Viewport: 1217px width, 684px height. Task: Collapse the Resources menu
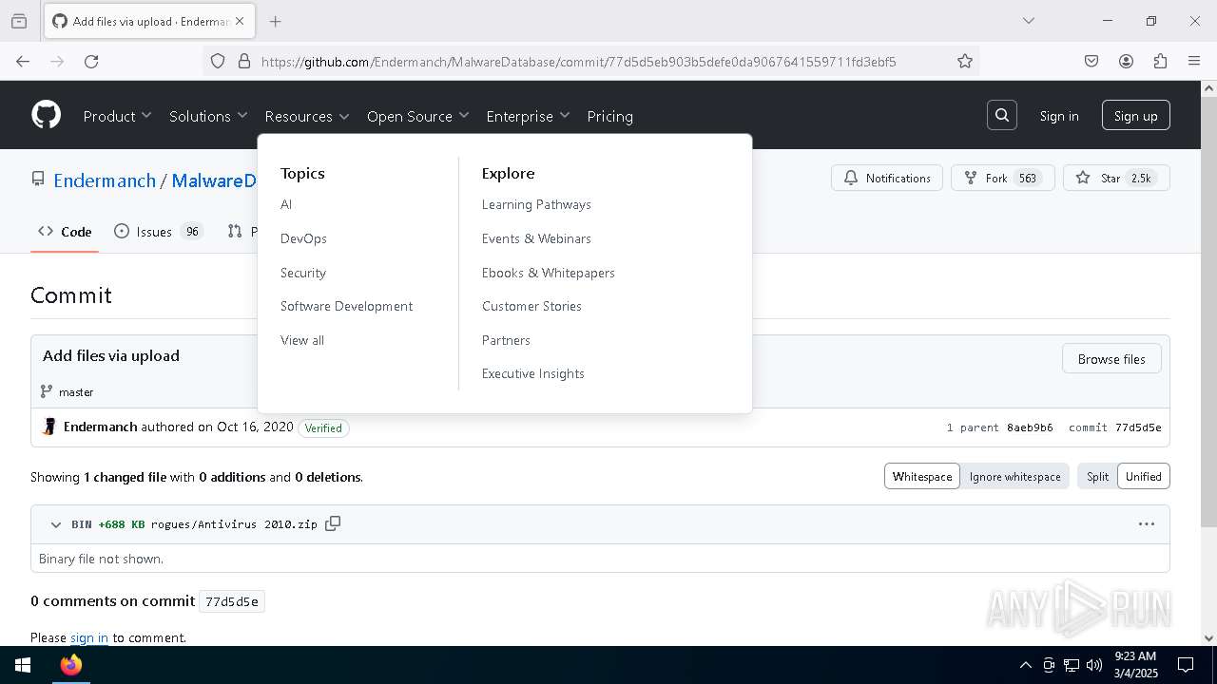[x=307, y=116]
